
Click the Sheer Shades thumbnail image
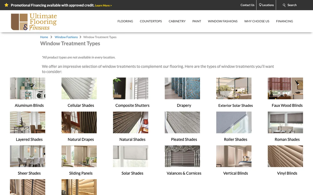click(28, 156)
